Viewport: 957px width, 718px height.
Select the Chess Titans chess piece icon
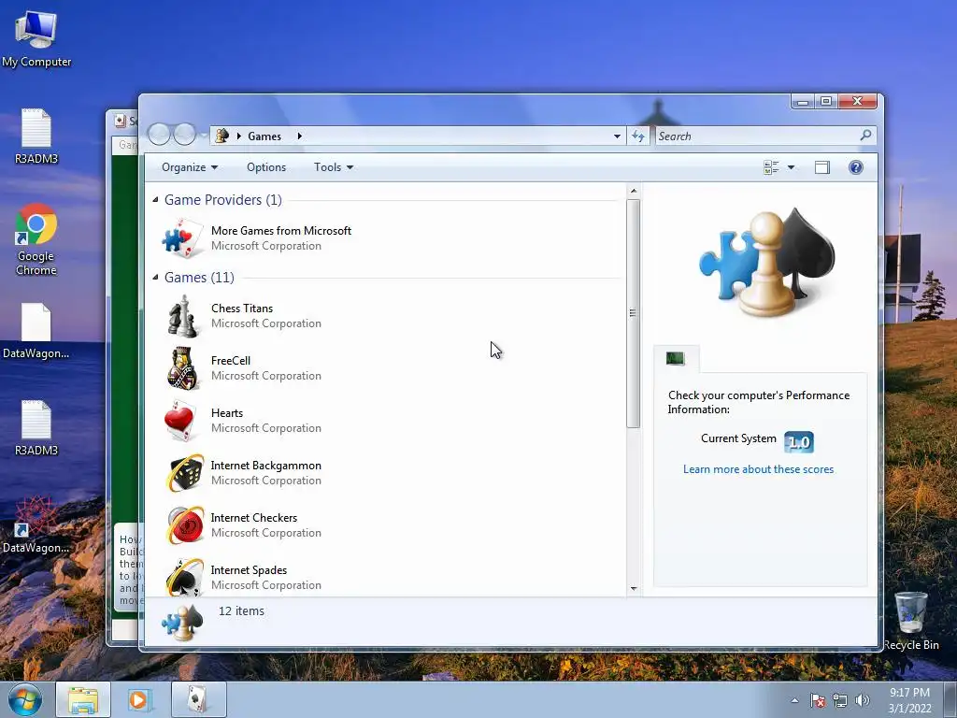tap(182, 316)
